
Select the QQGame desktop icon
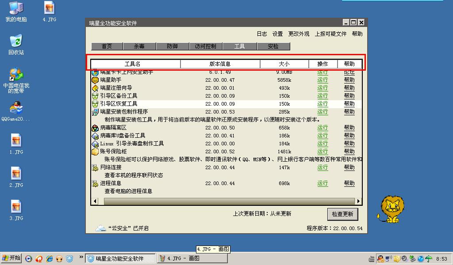coord(16,111)
